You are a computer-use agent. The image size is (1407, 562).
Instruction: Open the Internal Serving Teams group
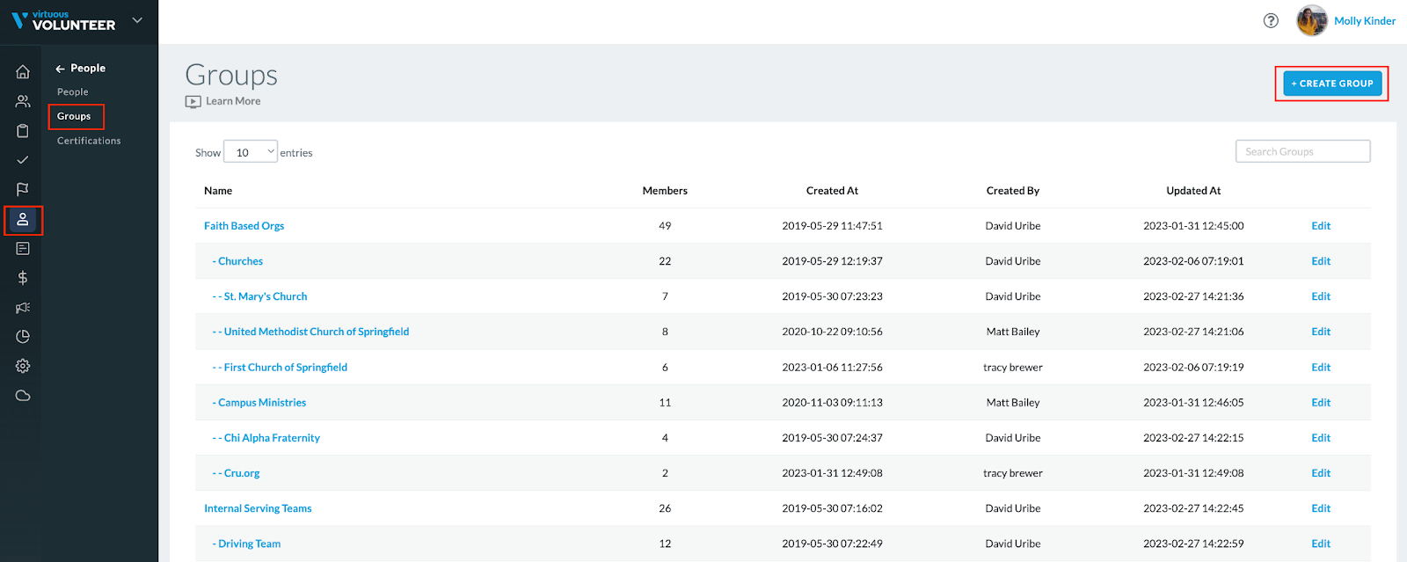(x=258, y=508)
